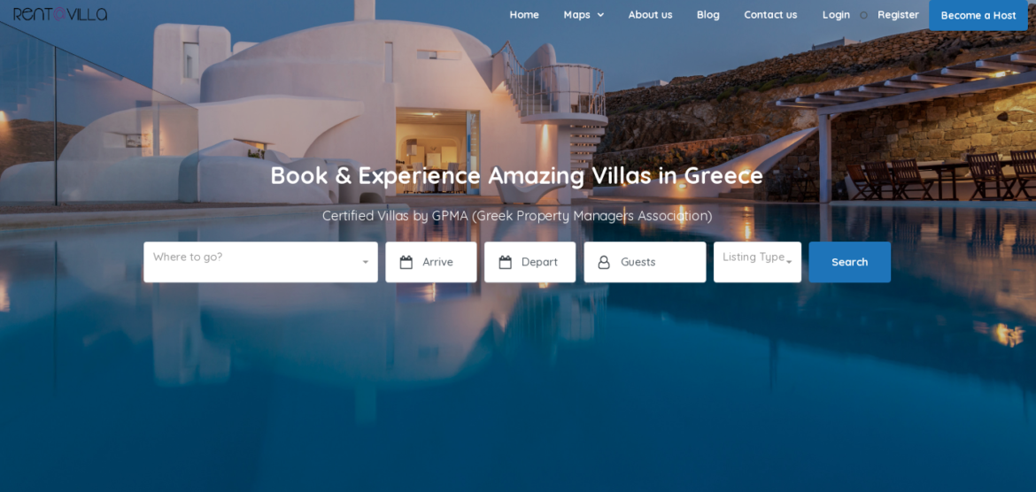Click the RentAVilla logo

coord(60,14)
